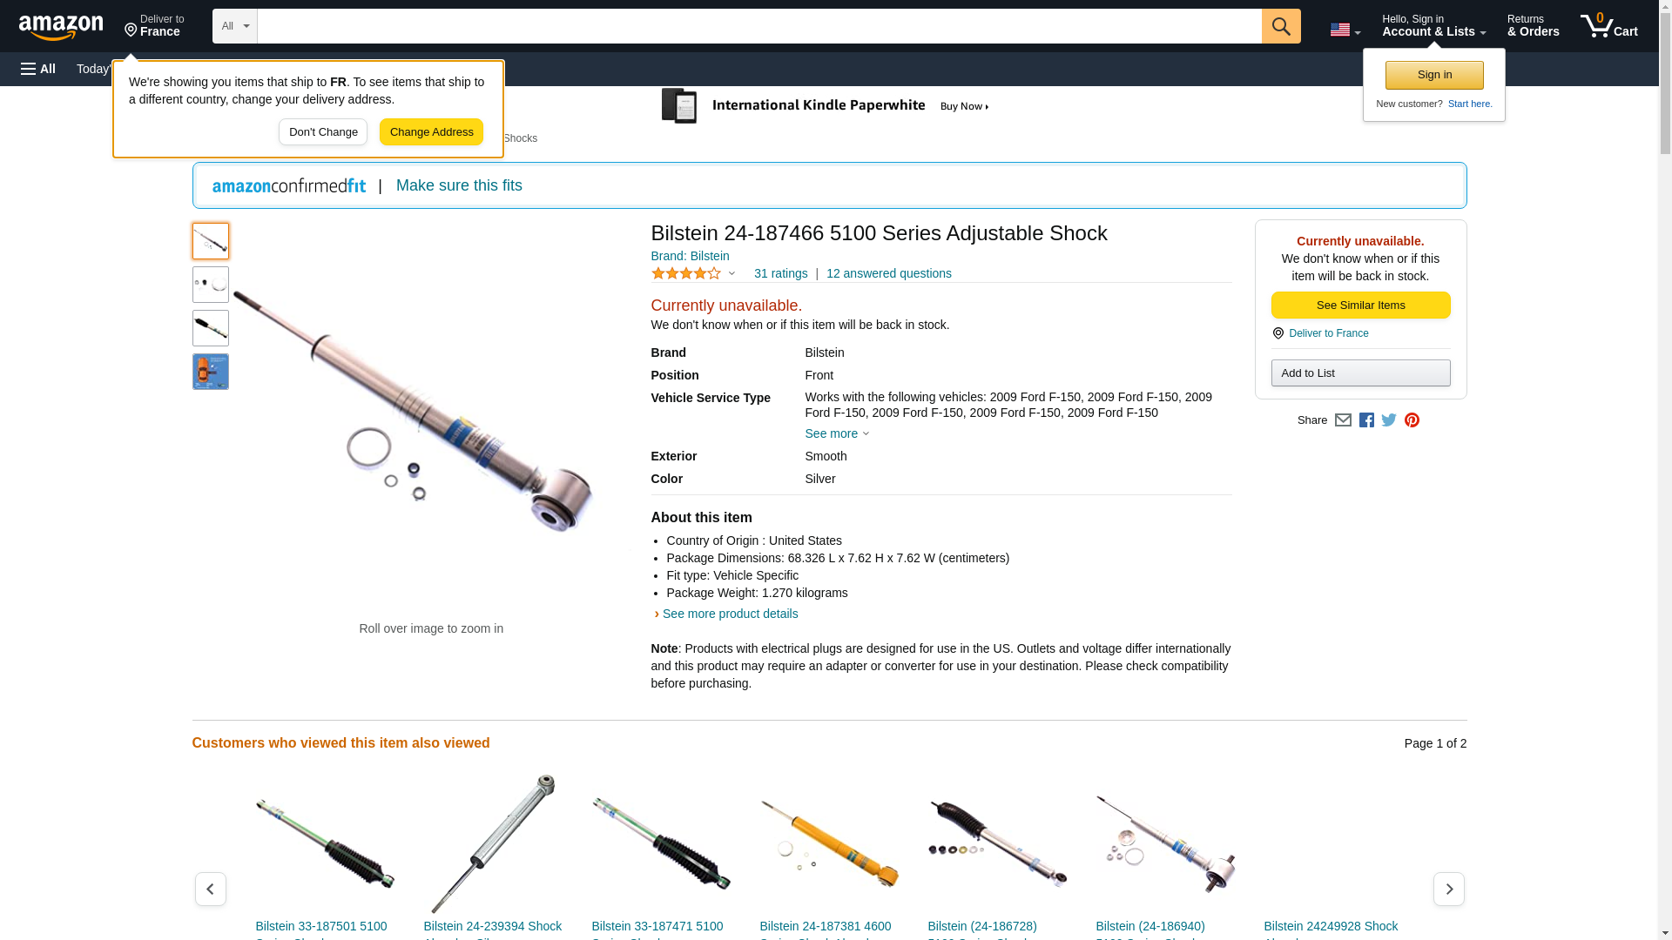Share product on Twitter icon
This screenshot has height=940, width=1672.
(x=1389, y=420)
